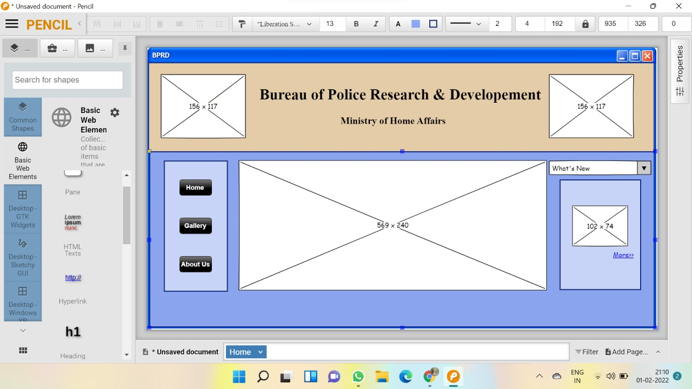Click the distribute horizontal spacing icon

[x=199, y=24]
